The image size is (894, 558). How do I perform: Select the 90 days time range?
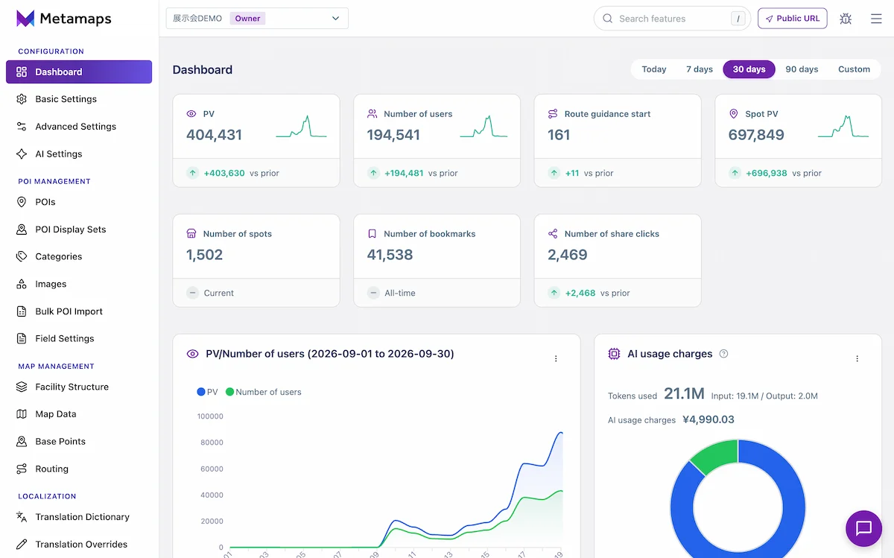coord(802,69)
